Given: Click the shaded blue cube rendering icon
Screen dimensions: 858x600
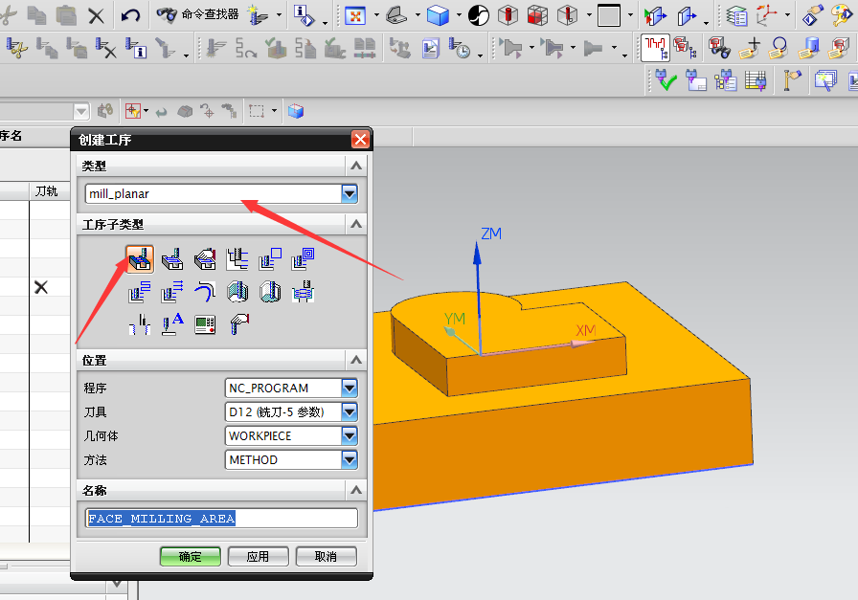Looking at the screenshot, I should [438, 16].
